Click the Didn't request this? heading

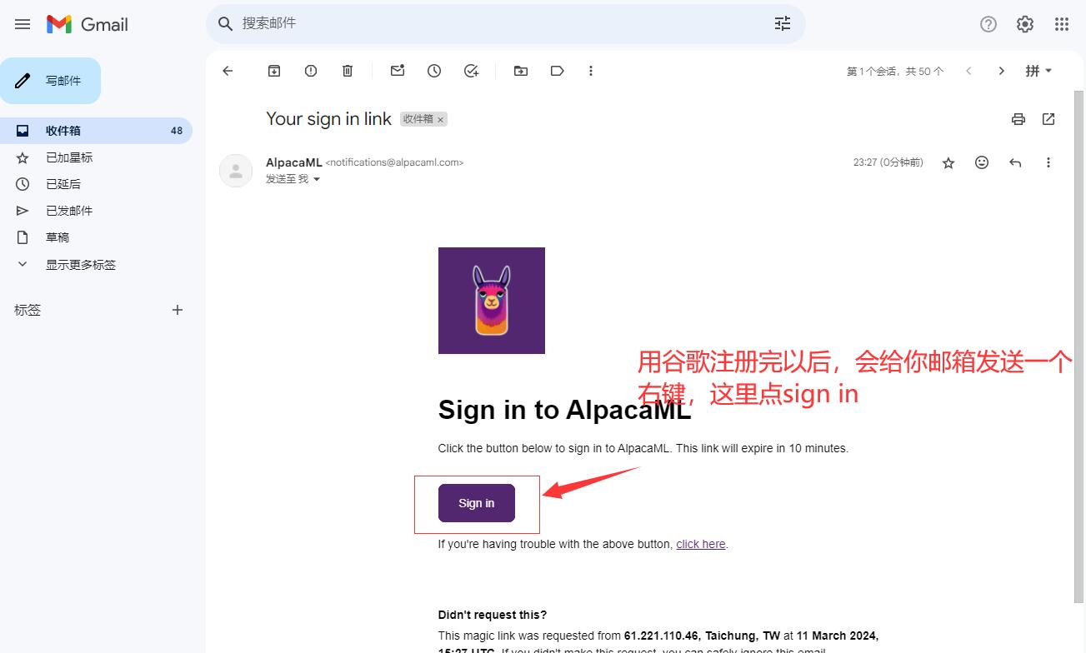click(x=493, y=615)
